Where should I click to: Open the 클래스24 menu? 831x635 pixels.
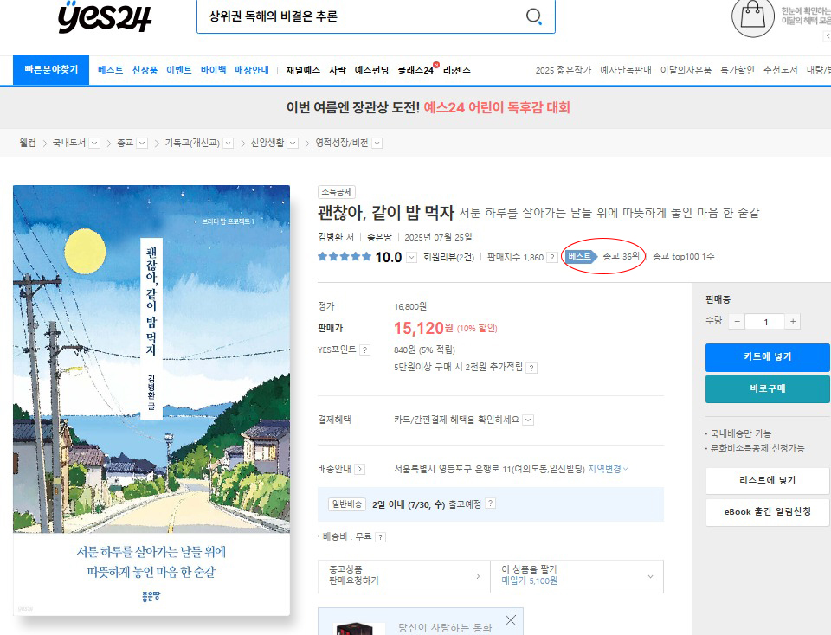(416, 70)
